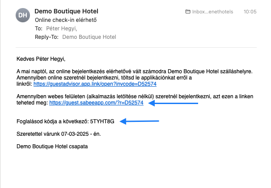Click the blue arrow pointing at sabeeapp link
The height and width of the screenshot is (188, 271).
point(173,103)
